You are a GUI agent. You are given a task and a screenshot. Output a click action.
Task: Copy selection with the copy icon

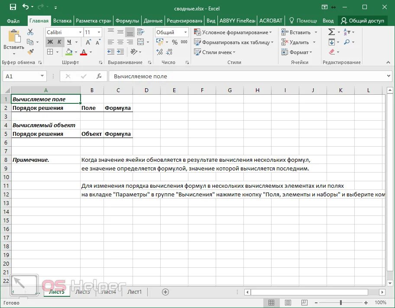pyautogui.click(x=30, y=42)
